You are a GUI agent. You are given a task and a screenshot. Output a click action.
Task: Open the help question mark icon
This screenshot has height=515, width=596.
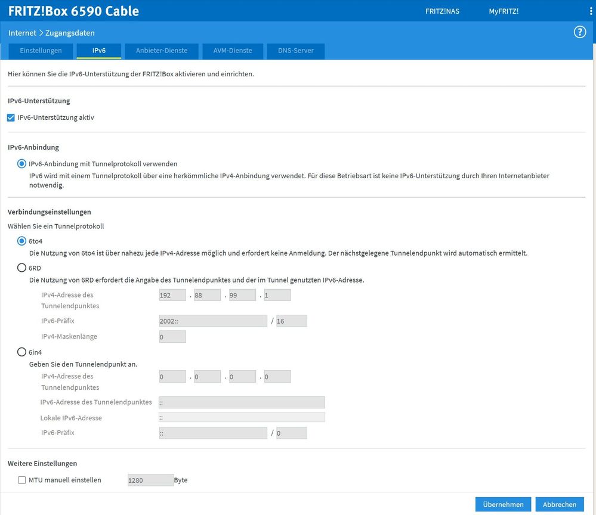click(580, 32)
